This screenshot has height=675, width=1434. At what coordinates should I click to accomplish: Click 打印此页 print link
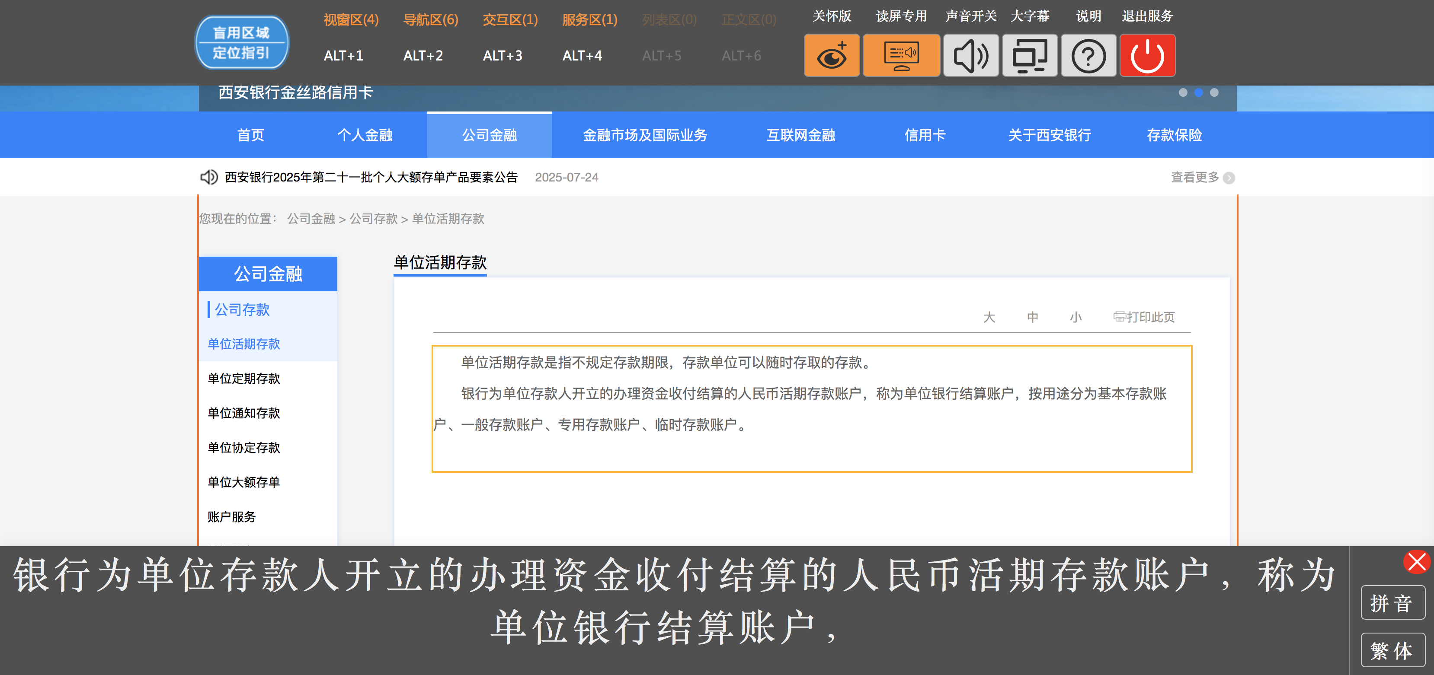1145,317
